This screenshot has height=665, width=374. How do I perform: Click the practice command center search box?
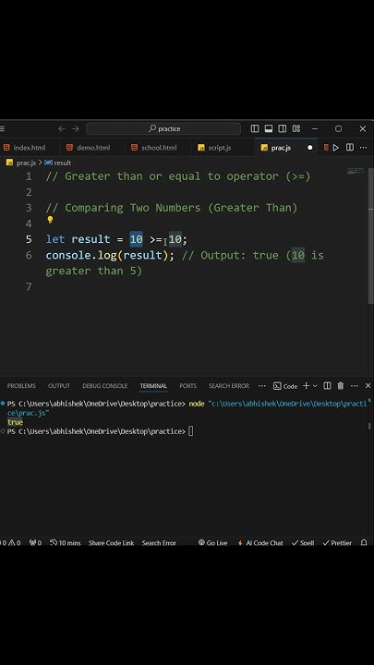pyautogui.click(x=163, y=128)
